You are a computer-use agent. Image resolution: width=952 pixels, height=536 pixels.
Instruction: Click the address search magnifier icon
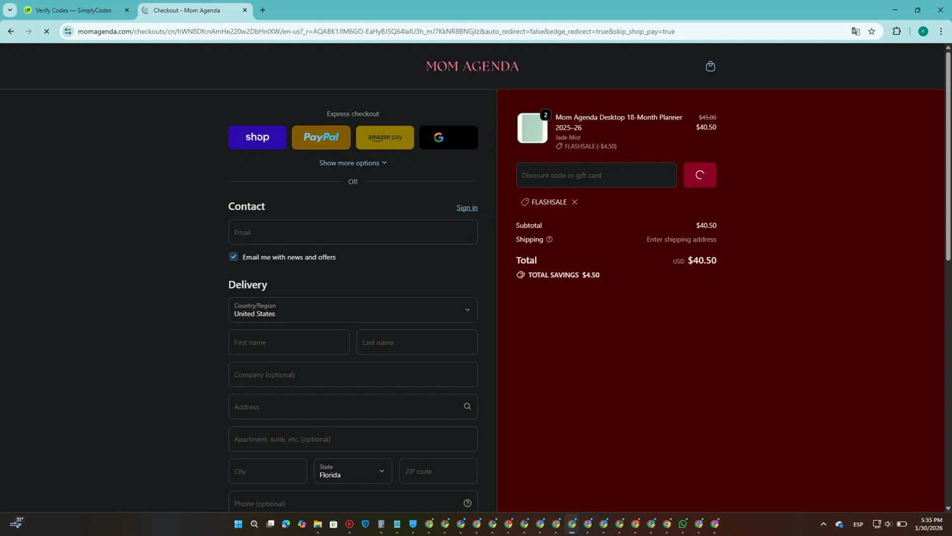(468, 406)
